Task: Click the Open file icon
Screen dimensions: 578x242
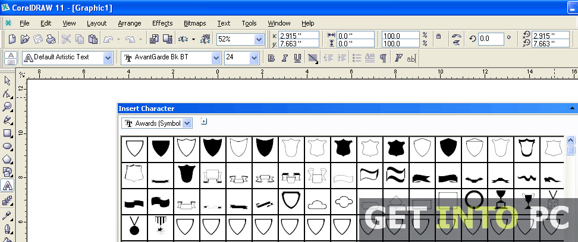Action: [x=25, y=39]
